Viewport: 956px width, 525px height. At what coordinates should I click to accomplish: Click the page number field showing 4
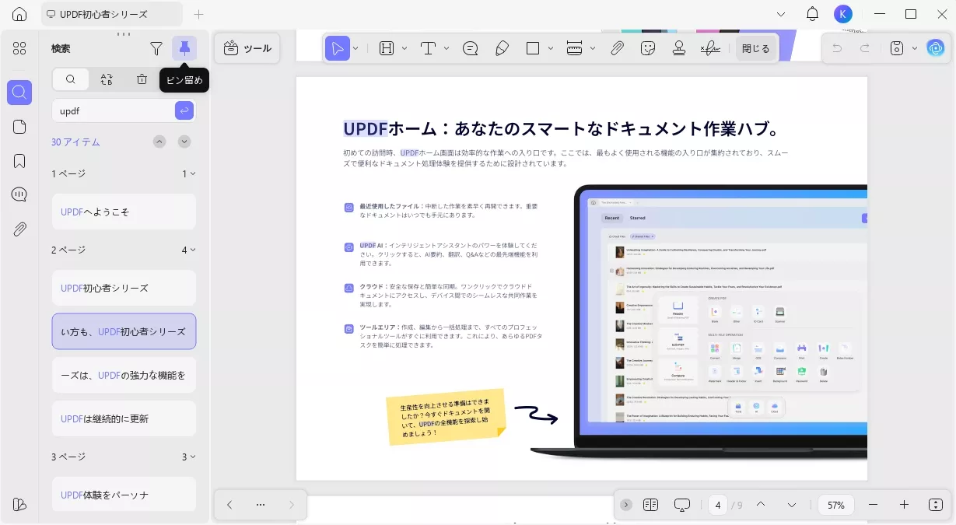pyautogui.click(x=717, y=505)
